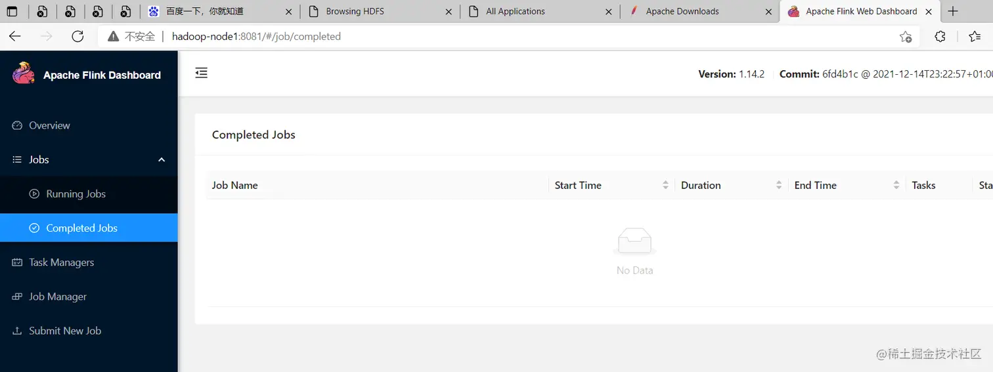Click the Completed Jobs card heading
993x372 pixels.
click(254, 134)
